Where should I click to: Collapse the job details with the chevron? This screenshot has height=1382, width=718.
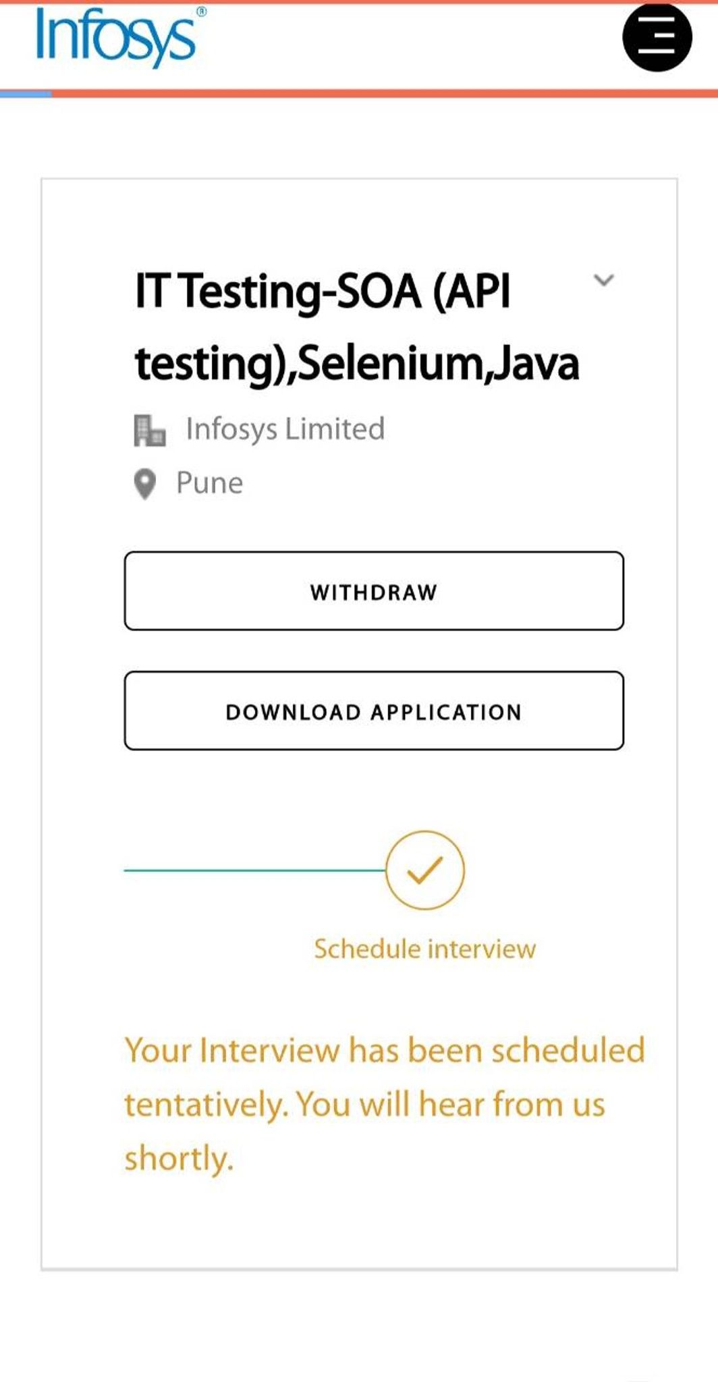(605, 279)
